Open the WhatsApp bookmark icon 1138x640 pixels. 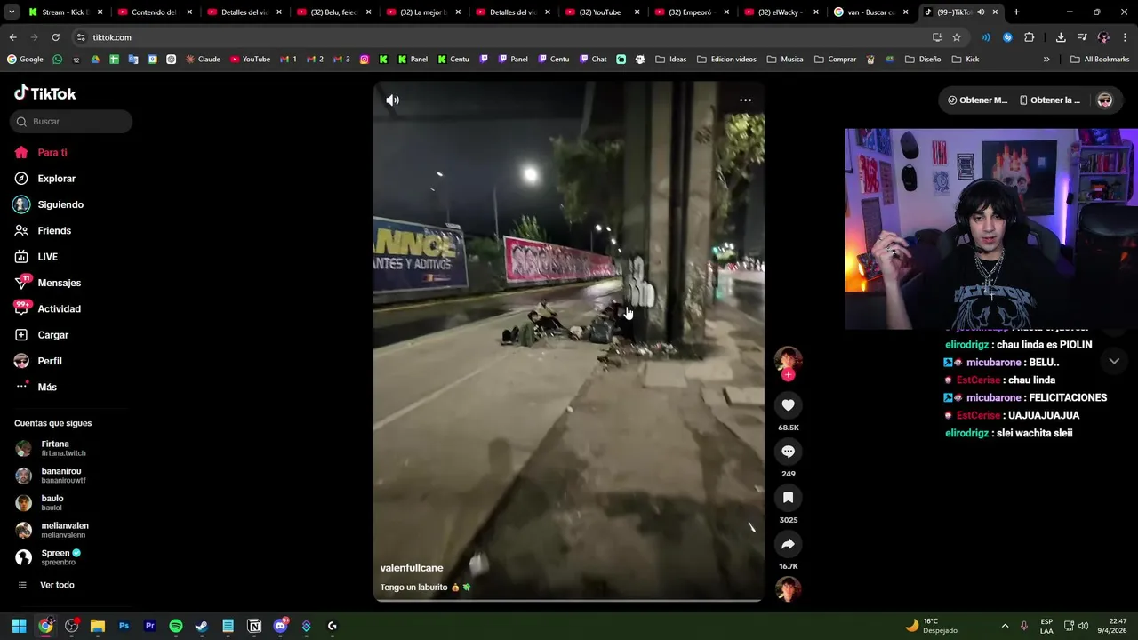point(58,60)
